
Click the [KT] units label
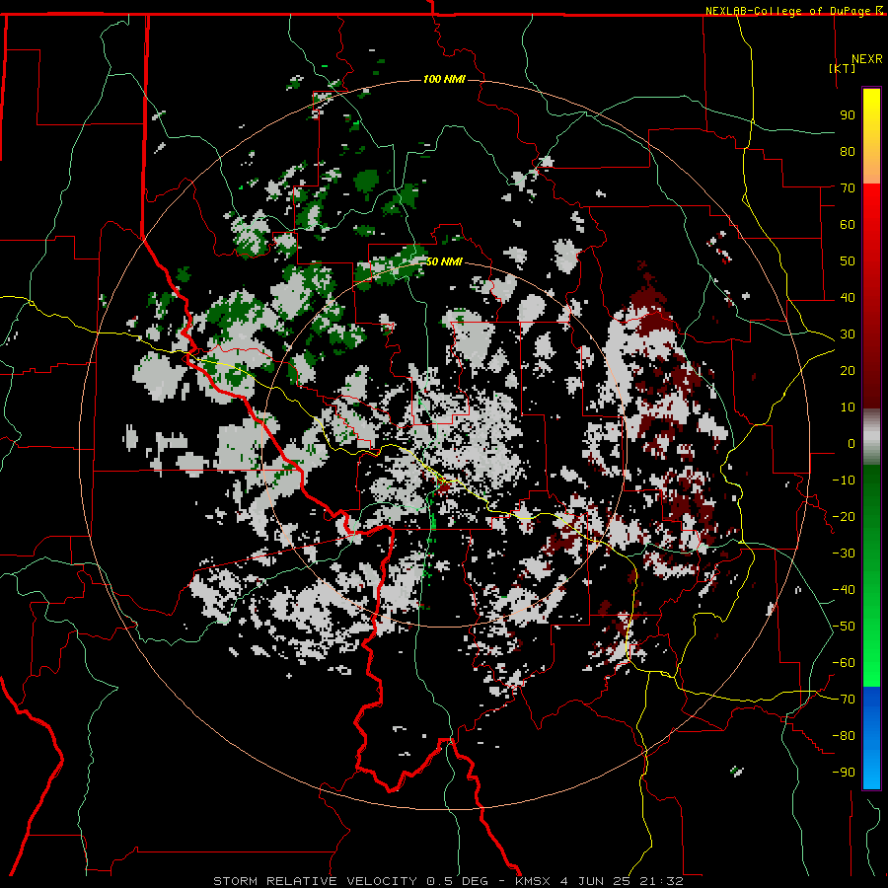(x=843, y=68)
